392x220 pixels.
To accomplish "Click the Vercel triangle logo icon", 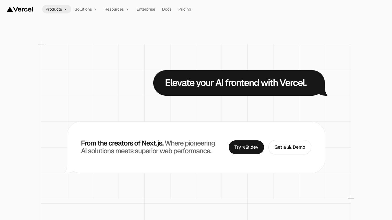I will point(10,9).
